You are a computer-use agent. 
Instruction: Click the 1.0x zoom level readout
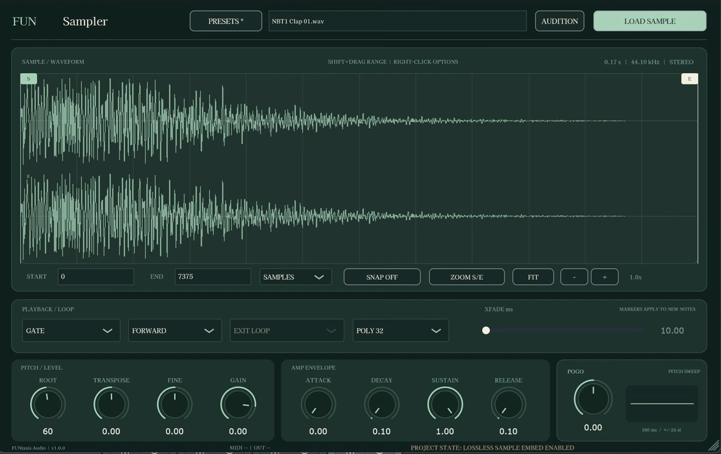(636, 277)
